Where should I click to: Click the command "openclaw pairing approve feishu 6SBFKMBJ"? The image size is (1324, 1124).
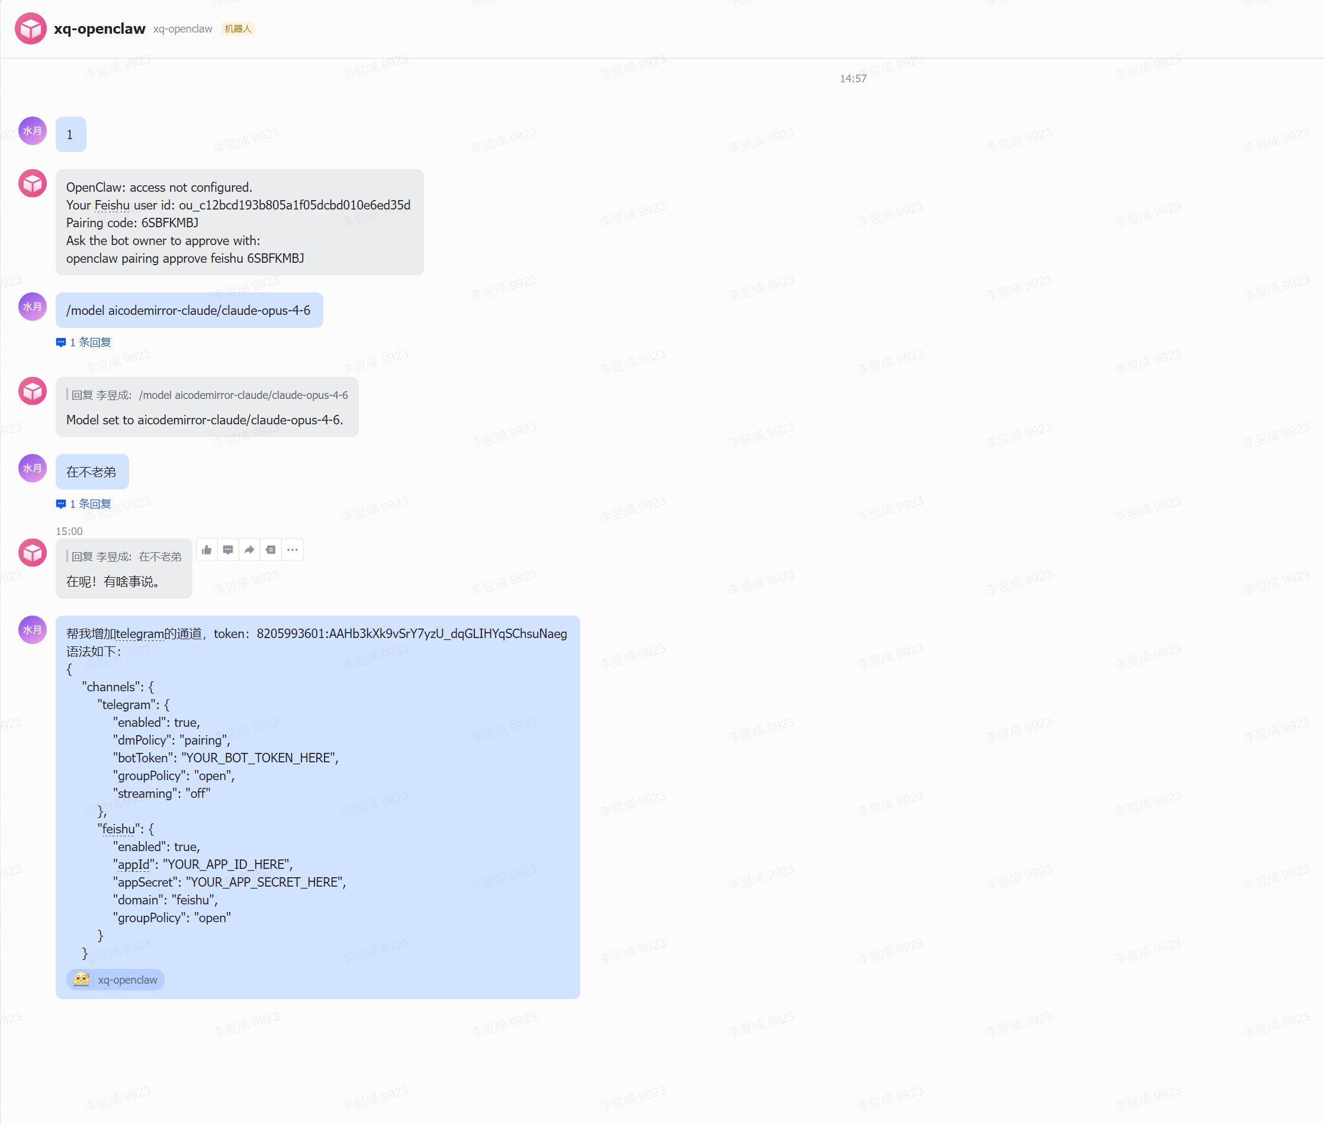click(185, 259)
